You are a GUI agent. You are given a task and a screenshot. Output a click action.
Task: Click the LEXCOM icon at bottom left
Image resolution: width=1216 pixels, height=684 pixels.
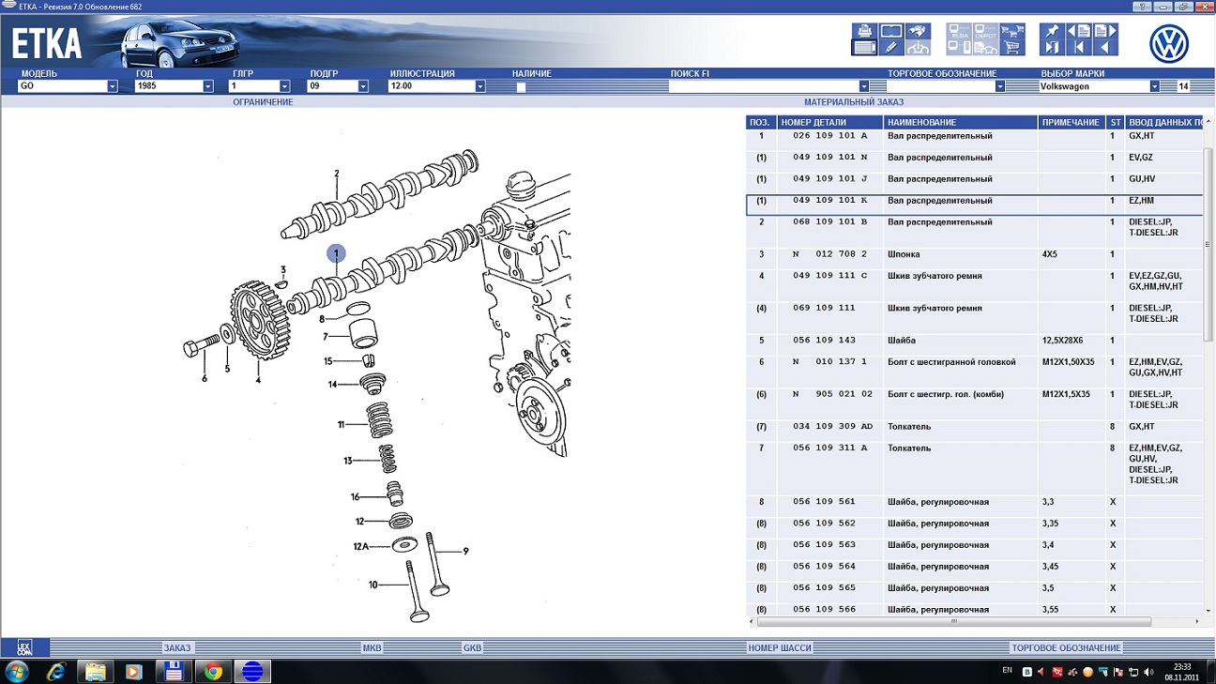coord(24,647)
